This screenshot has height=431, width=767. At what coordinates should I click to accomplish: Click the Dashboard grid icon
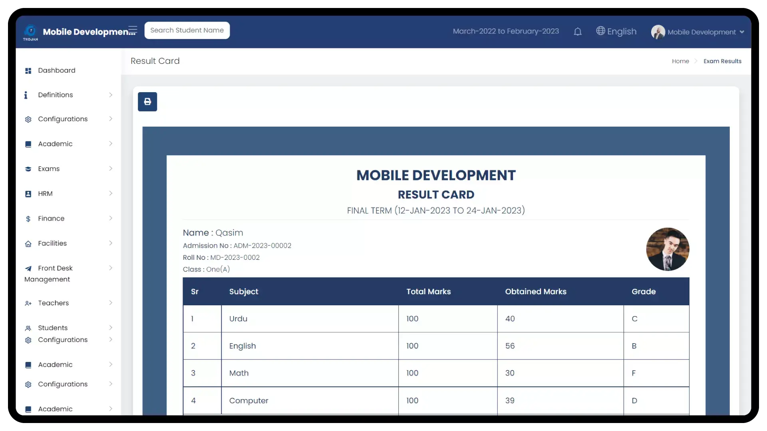point(28,71)
